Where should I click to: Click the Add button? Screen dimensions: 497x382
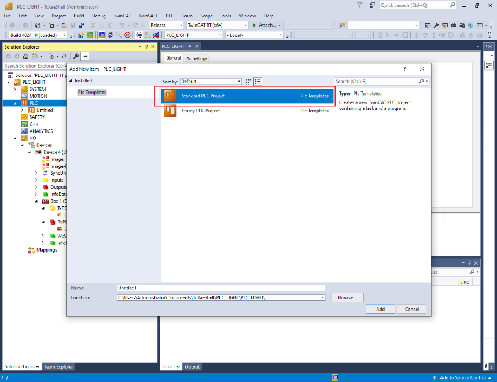(x=380, y=309)
